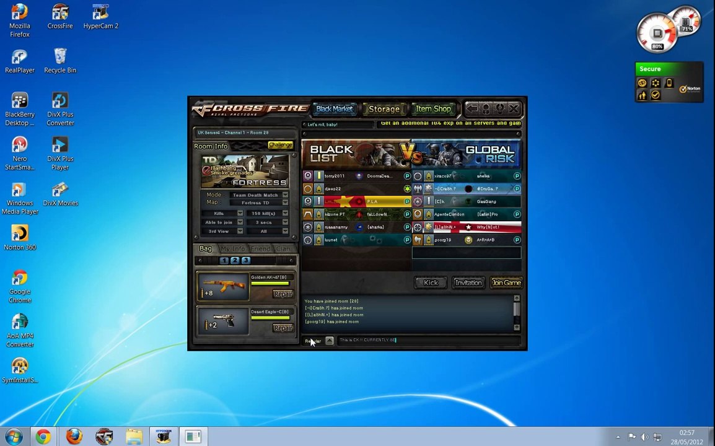Open Norton 360 desktop shortcut

click(20, 238)
